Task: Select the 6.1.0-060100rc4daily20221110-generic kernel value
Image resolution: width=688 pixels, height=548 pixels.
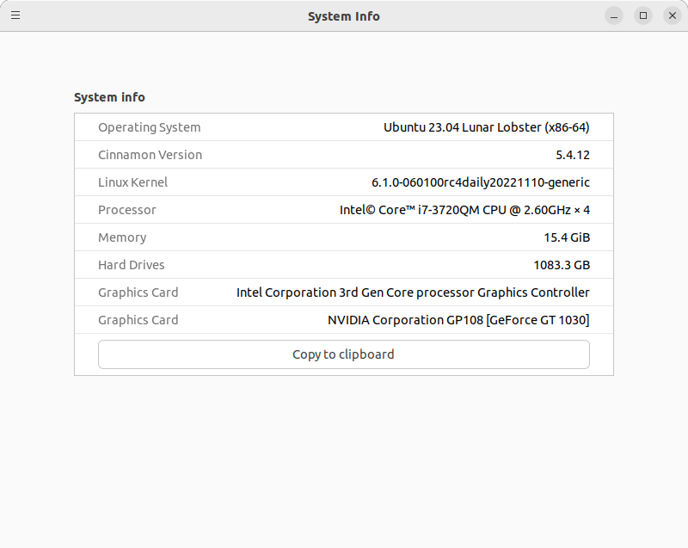Action: (481, 182)
